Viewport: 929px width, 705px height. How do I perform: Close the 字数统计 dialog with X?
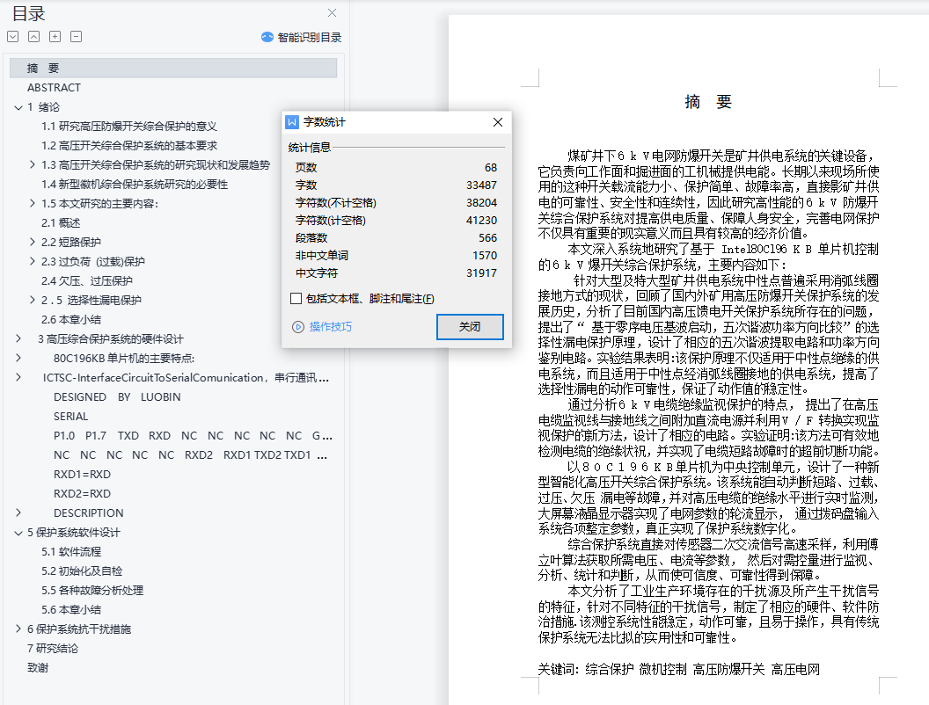coord(498,122)
